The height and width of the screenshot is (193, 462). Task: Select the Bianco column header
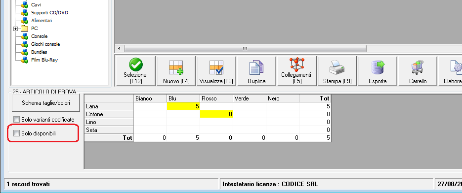coord(150,98)
